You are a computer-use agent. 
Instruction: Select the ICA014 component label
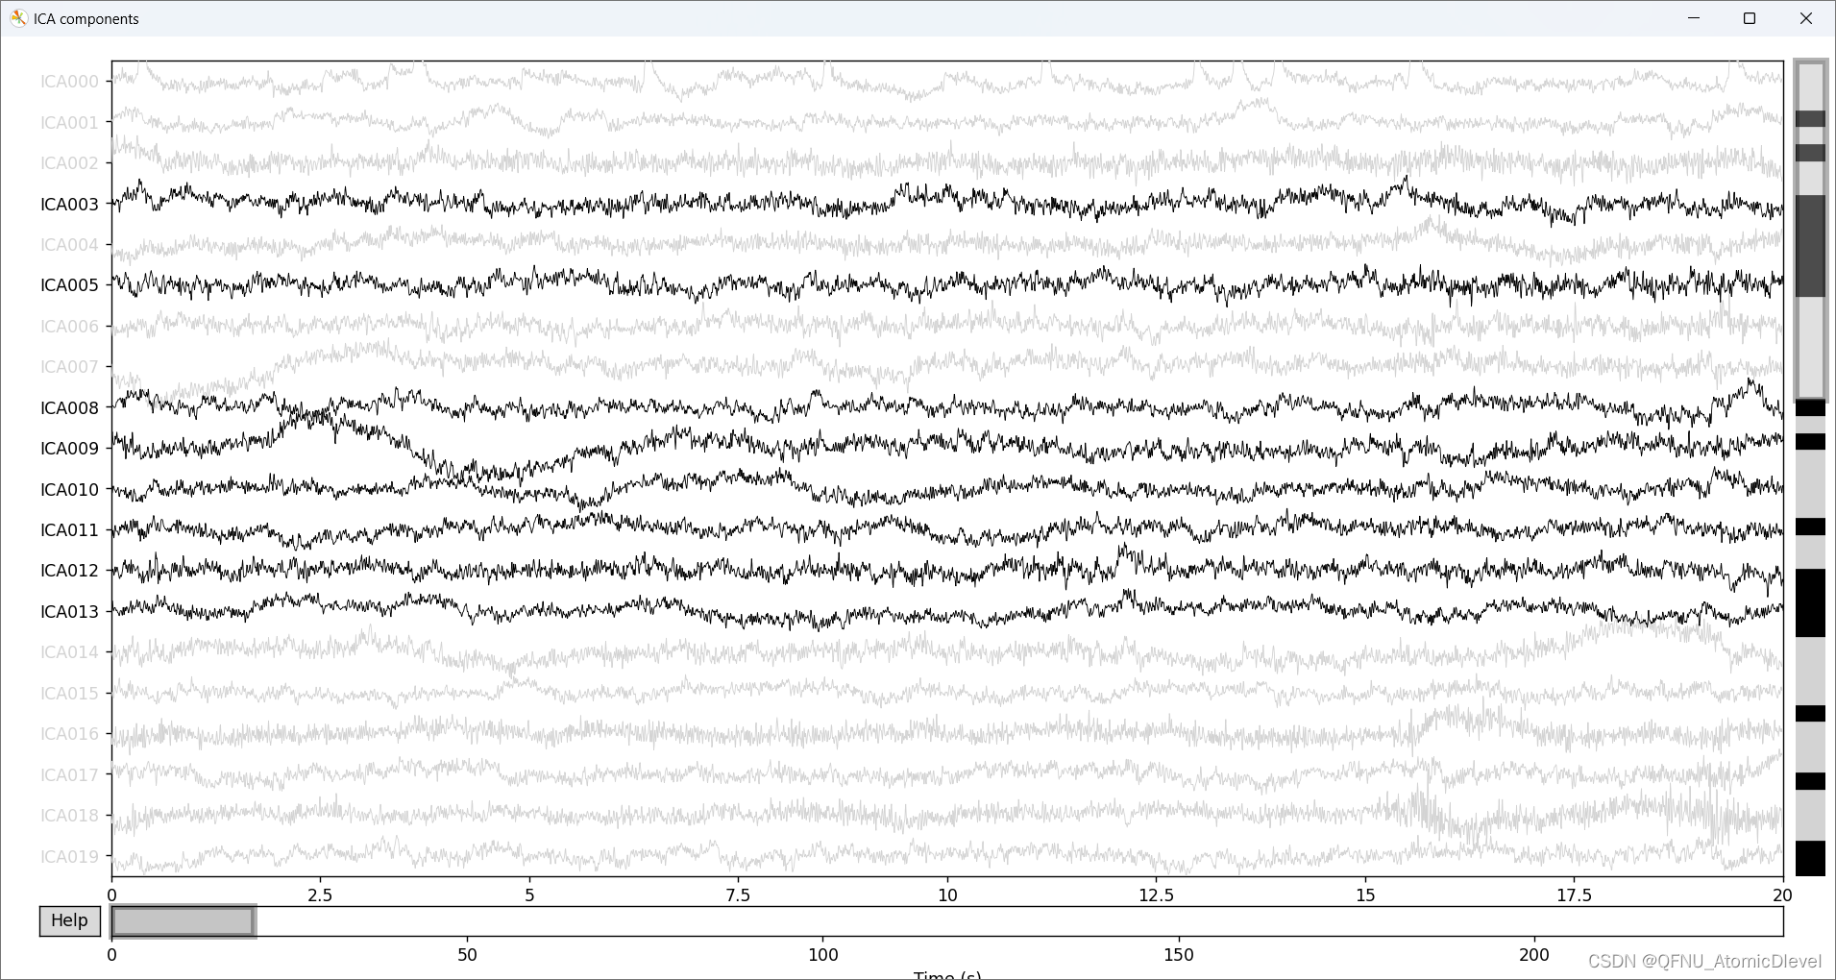(x=69, y=652)
